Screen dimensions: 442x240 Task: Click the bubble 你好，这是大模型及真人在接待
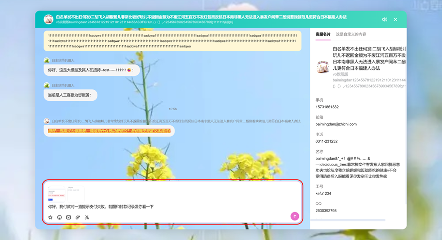[92, 70]
